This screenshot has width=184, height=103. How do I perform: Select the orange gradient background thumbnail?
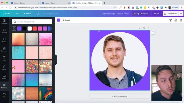pos(18,39)
